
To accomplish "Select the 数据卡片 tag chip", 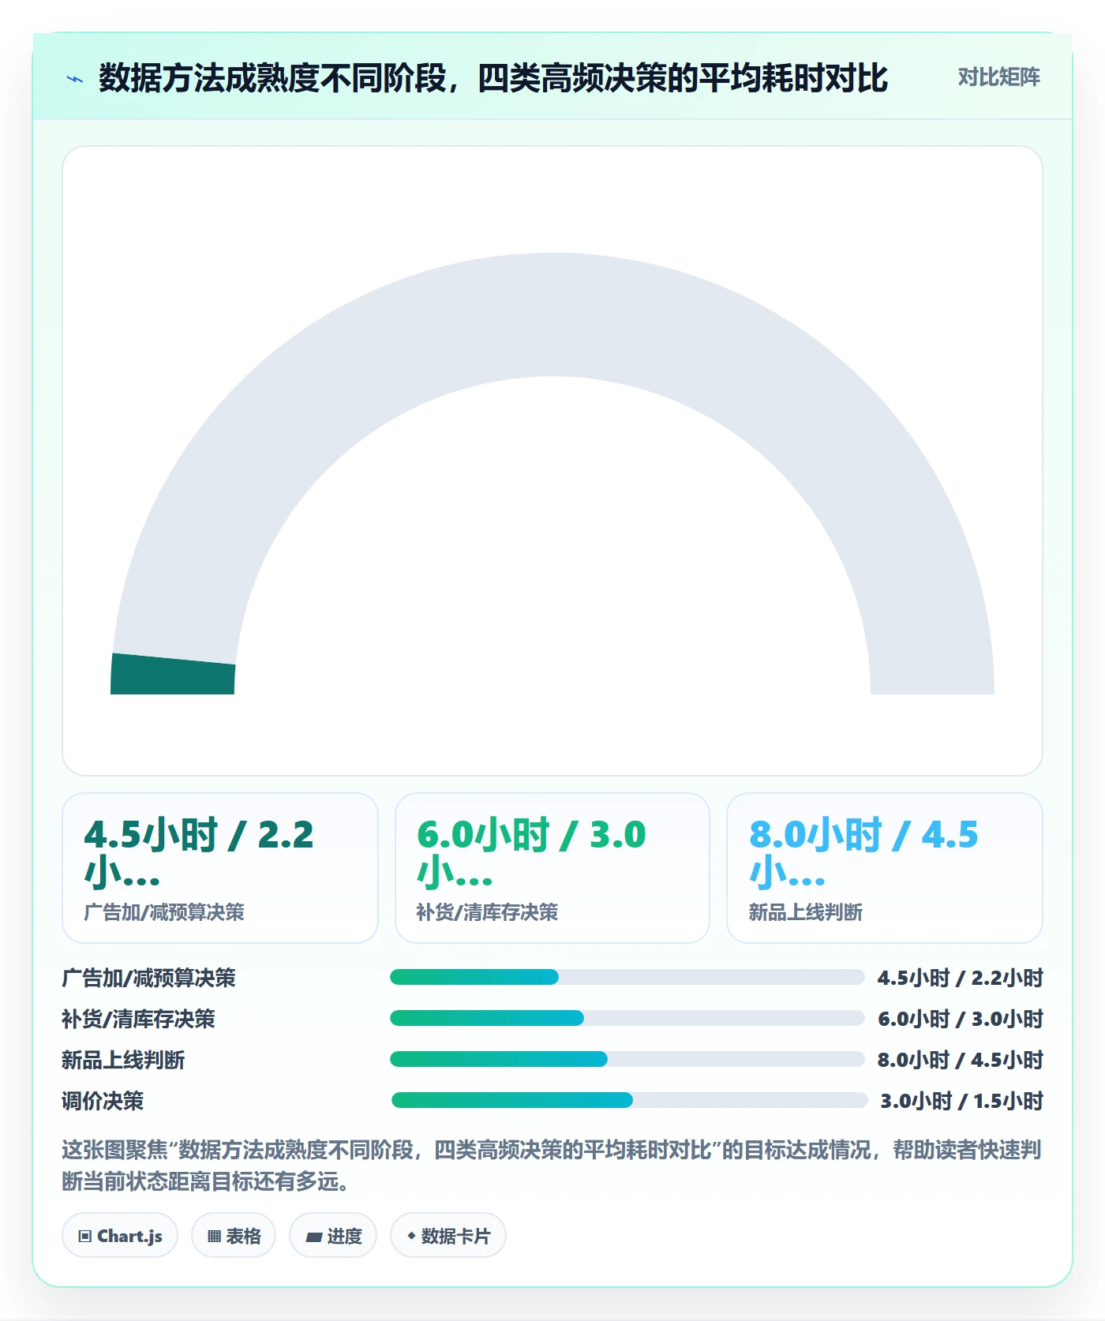I will [x=448, y=1235].
